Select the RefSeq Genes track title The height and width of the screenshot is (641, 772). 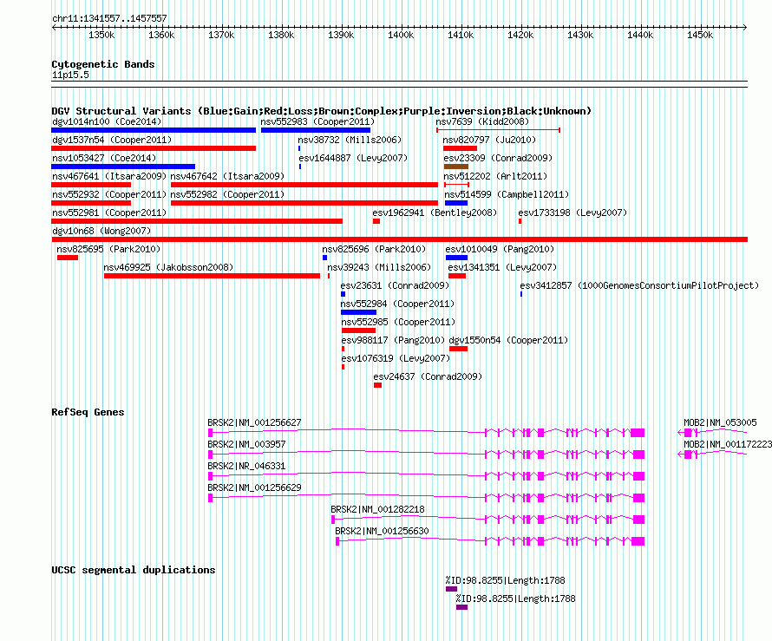[x=88, y=412]
